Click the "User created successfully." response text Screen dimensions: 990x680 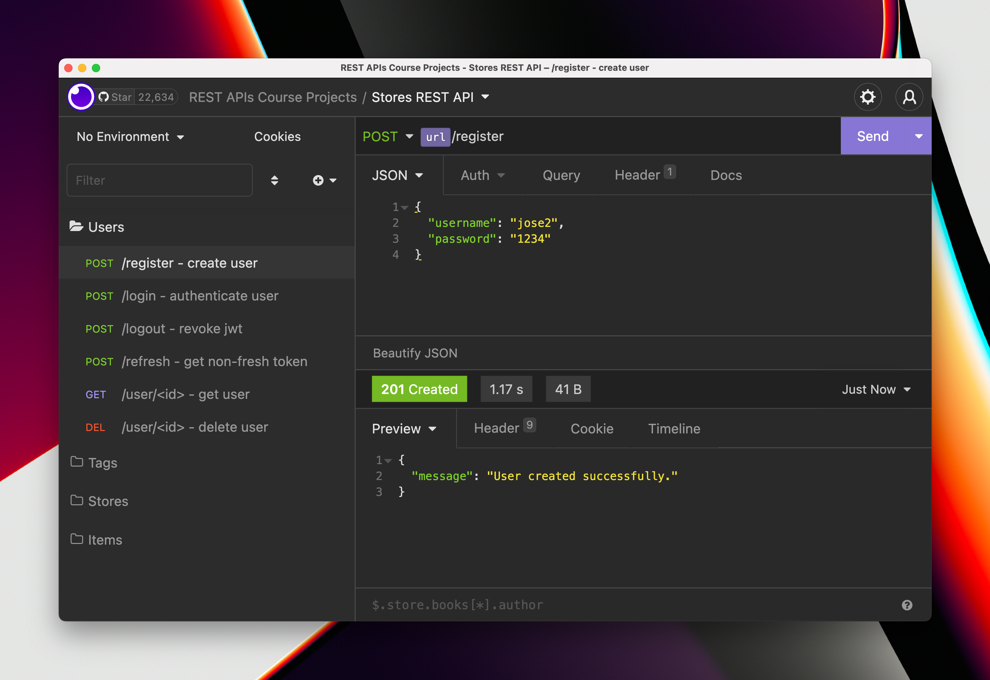click(x=582, y=476)
